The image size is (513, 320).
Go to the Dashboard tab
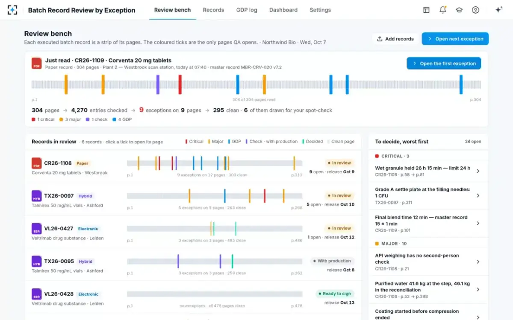283,10
